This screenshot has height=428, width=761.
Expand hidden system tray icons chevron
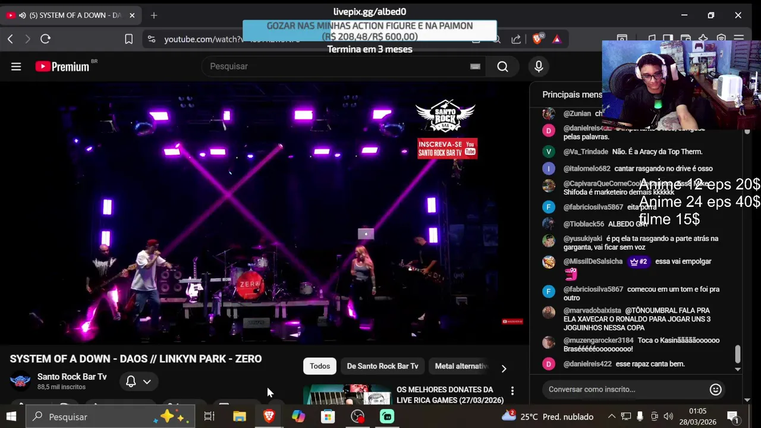[611, 417]
